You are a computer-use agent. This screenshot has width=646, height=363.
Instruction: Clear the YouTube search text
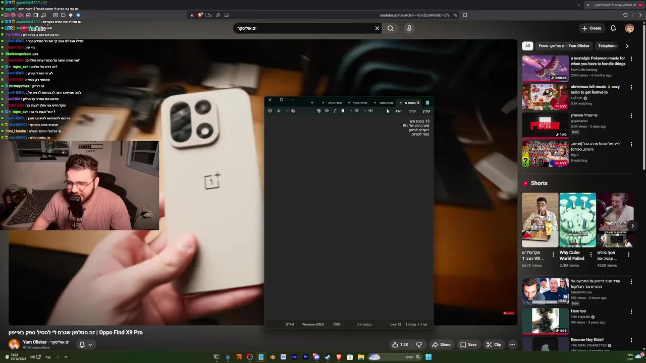[377, 28]
